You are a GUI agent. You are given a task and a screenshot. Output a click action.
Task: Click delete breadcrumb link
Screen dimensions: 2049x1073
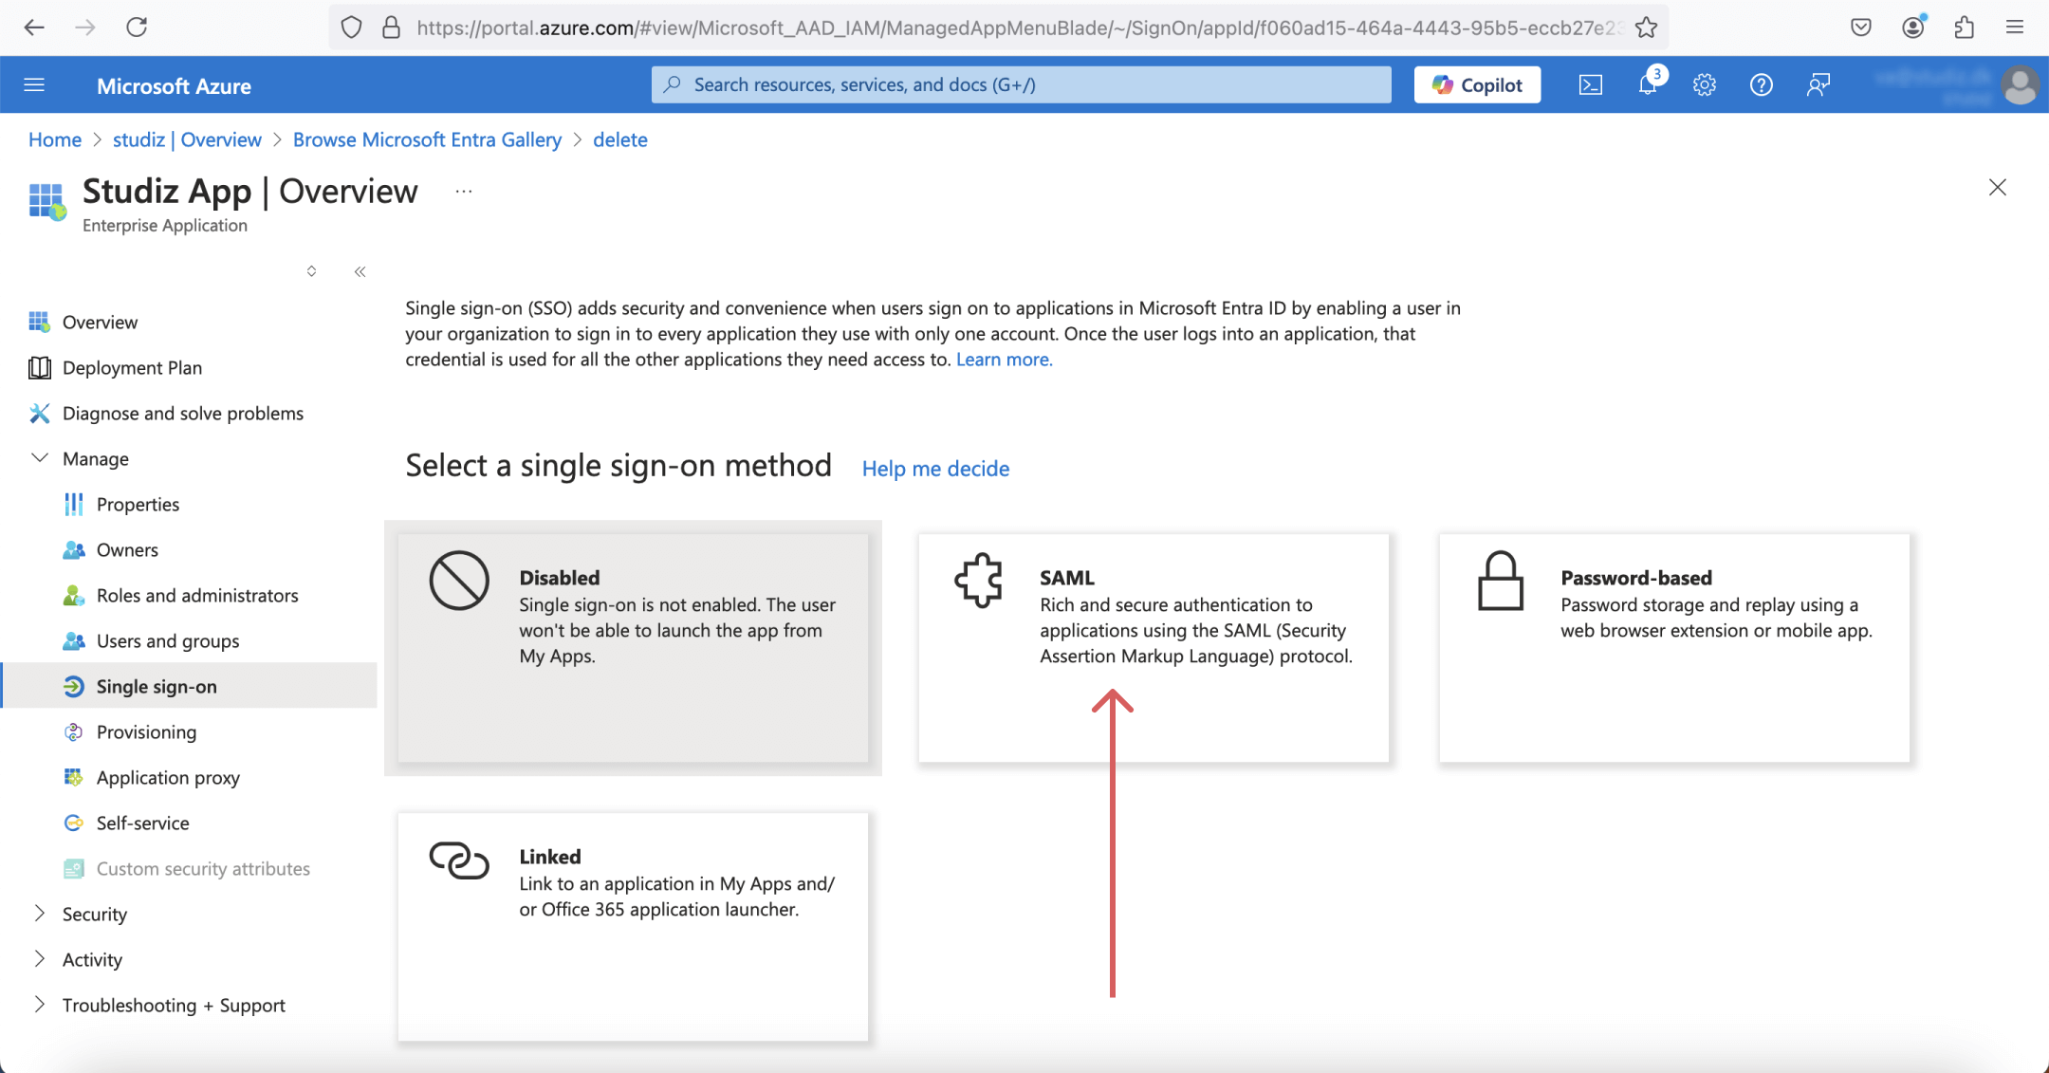[620, 139]
